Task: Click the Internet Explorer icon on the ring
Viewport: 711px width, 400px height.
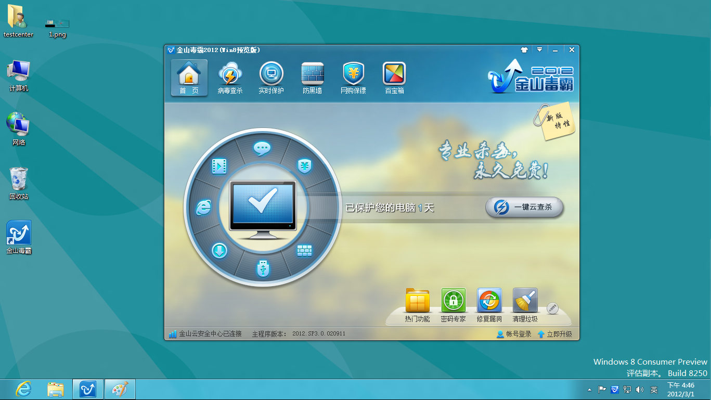Action: pos(203,208)
